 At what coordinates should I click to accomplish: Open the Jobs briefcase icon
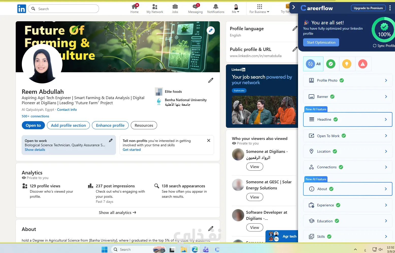click(175, 7)
